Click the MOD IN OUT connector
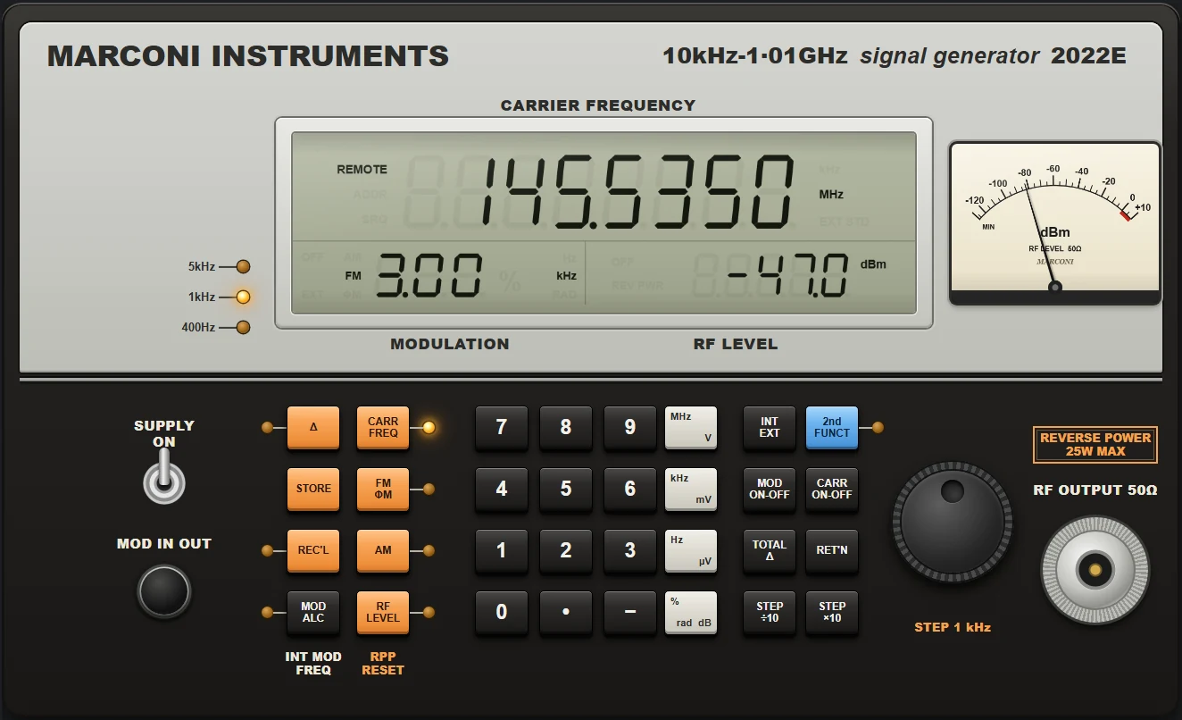This screenshot has width=1182, height=720. (164, 590)
